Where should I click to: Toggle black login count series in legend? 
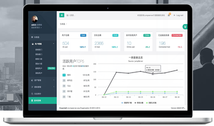click(139, 103)
